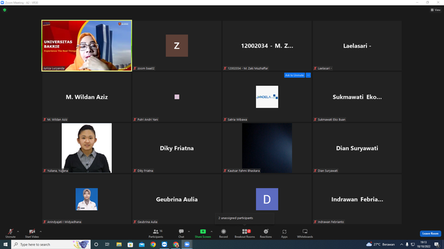444x249 pixels.
Task: Click the active Zoom icon on taskbar
Action: click(187, 244)
